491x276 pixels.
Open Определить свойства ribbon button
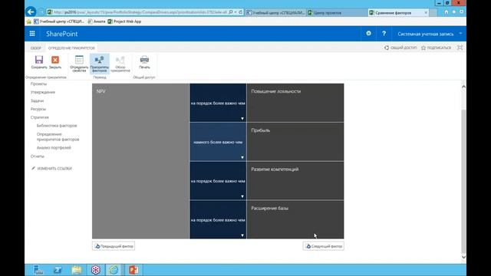79,64
